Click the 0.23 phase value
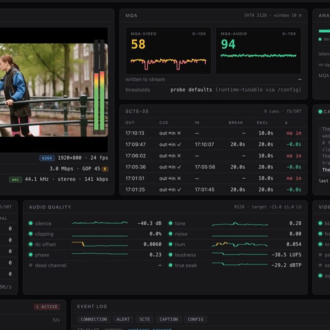This screenshot has width=330, height=330. click(x=155, y=255)
